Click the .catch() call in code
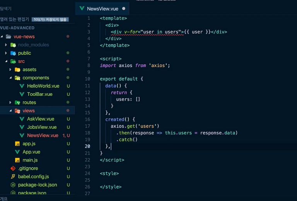297x201 pixels. 127,140
